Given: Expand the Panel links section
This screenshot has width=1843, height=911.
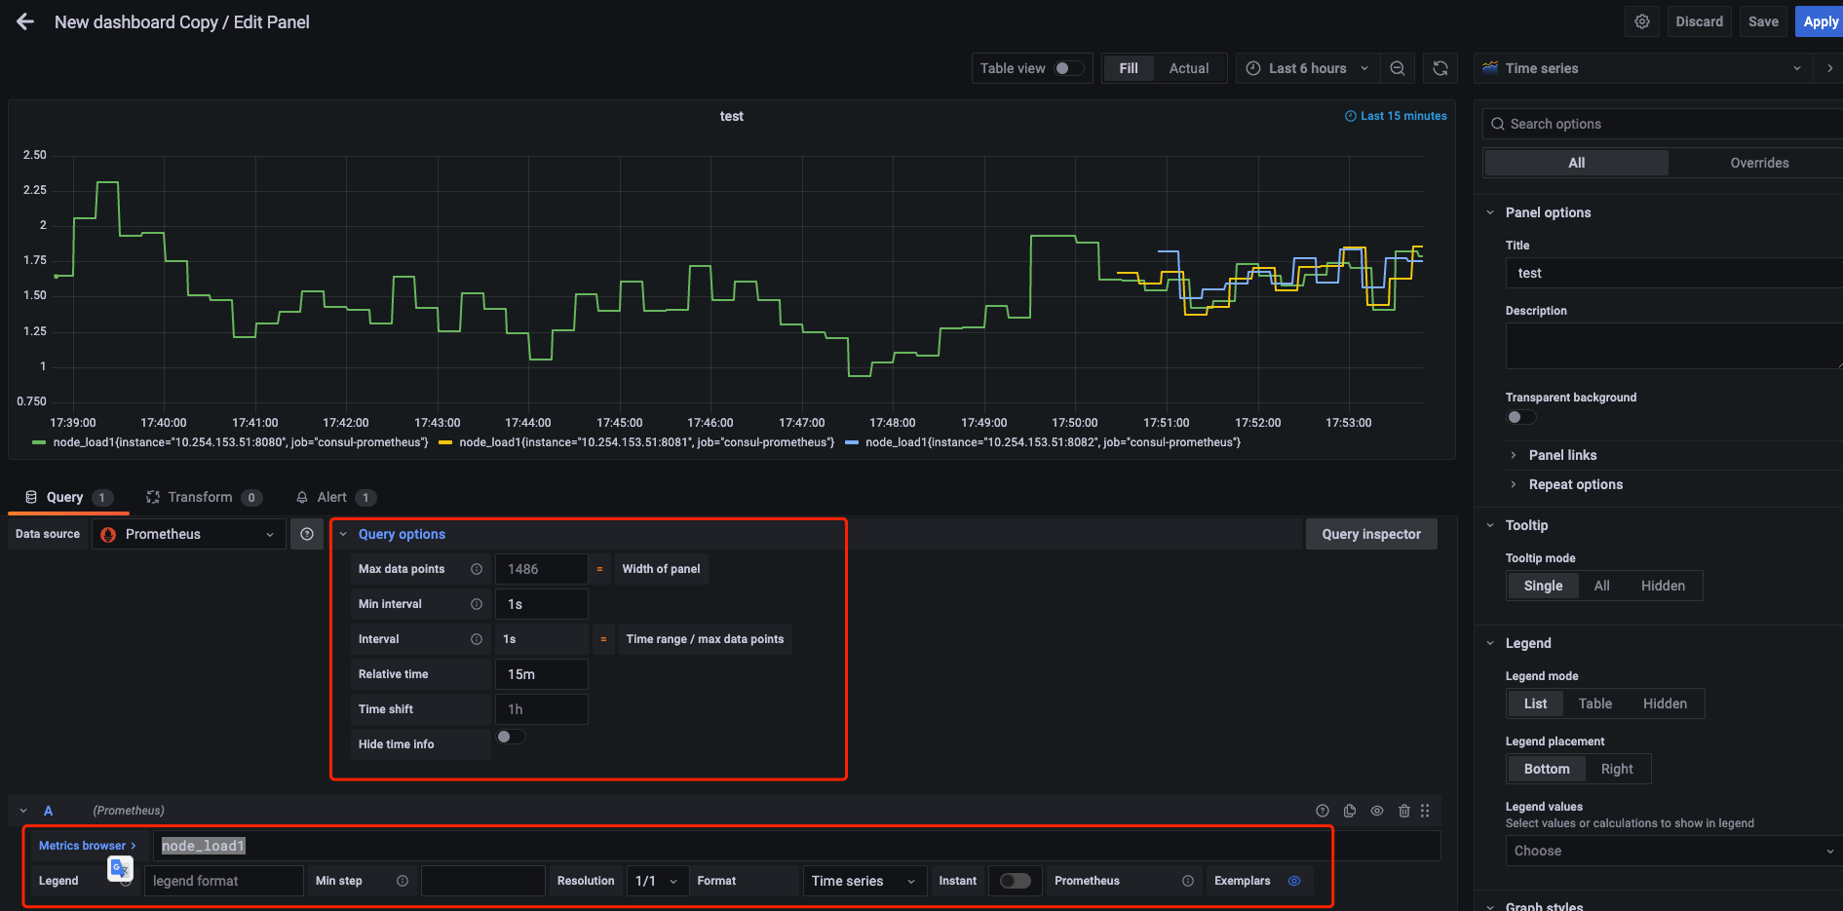Looking at the screenshot, I should pos(1562,455).
